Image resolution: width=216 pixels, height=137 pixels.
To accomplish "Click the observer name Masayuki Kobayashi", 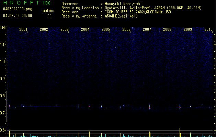I will 123,4.
